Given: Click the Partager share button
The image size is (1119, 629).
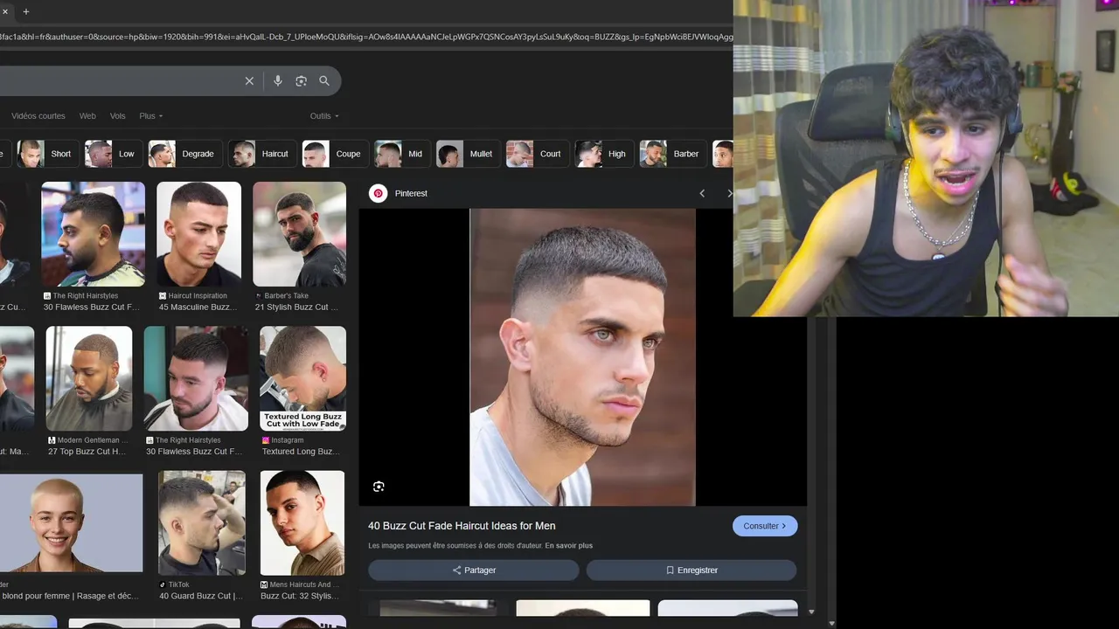Looking at the screenshot, I should pos(474,570).
